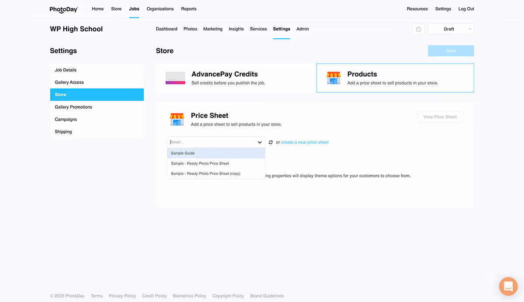This screenshot has height=302, width=524.
Task: Click the PhotoDay logo
Action: [64, 9]
